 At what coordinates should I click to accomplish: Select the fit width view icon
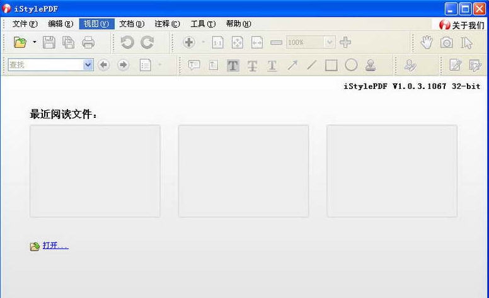click(x=257, y=42)
